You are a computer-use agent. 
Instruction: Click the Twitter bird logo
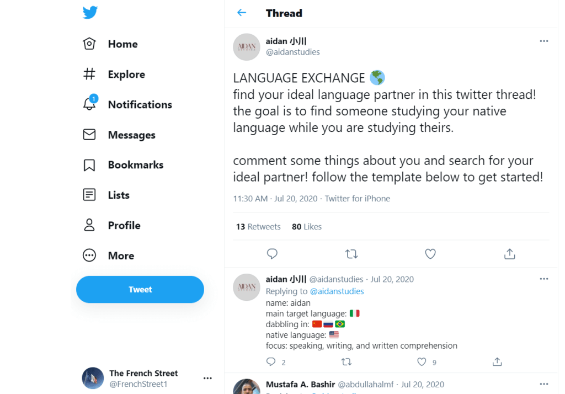[89, 12]
